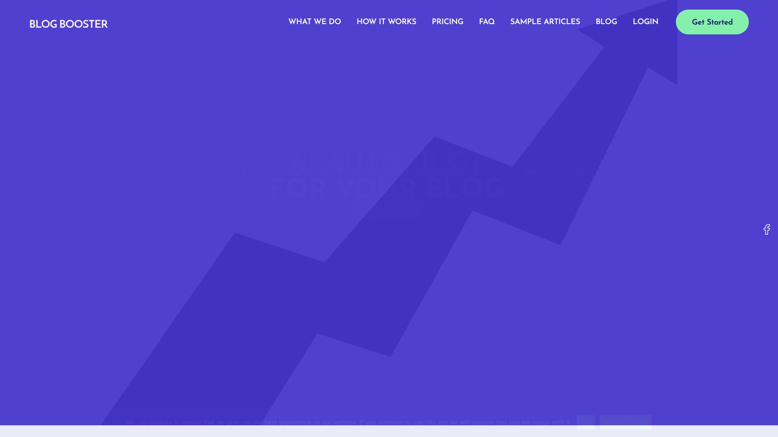Open the FAQ section
778x437 pixels.
(487, 22)
